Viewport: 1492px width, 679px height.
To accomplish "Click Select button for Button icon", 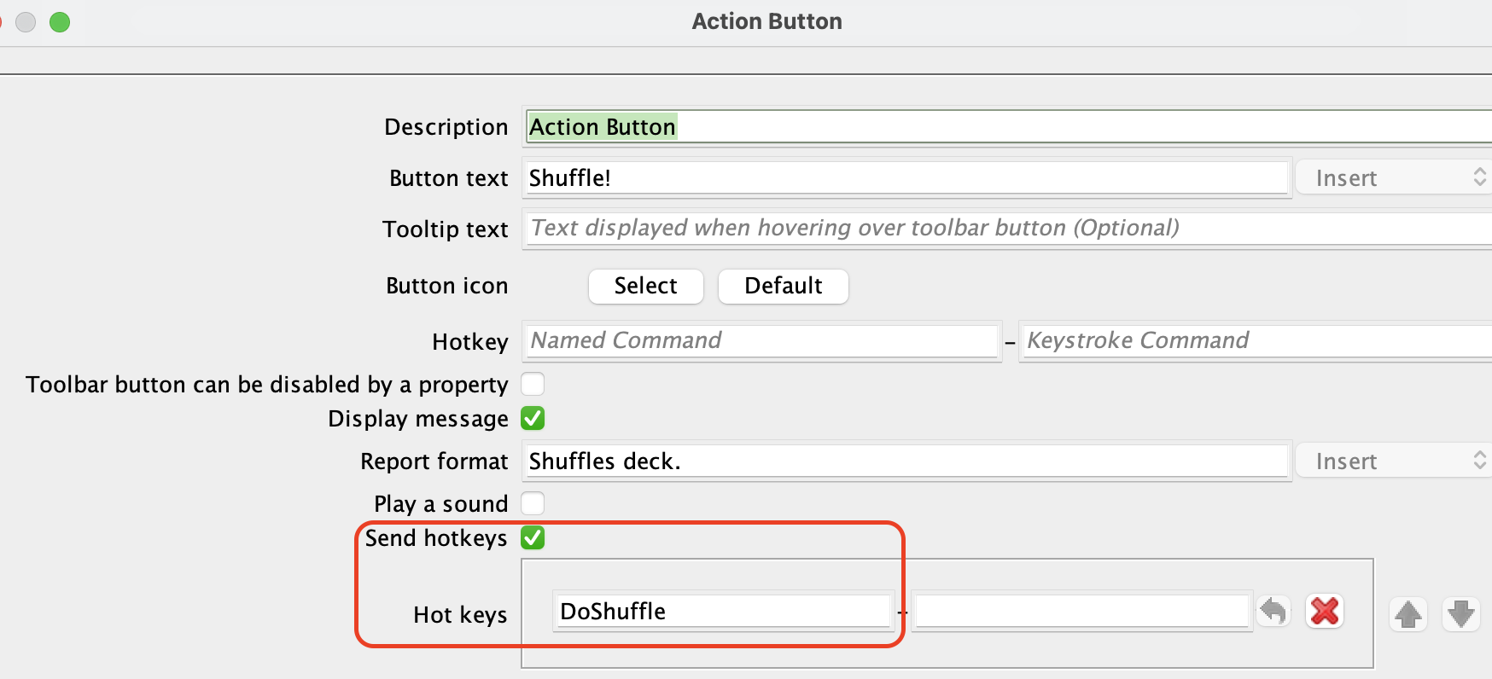I will (x=646, y=286).
